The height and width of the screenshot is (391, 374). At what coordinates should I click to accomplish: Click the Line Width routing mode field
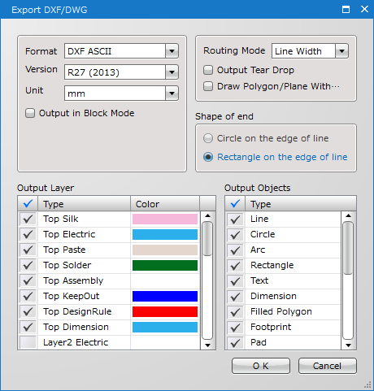pyautogui.click(x=303, y=51)
